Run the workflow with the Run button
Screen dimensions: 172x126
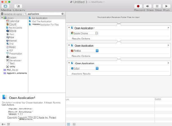click(166, 6)
